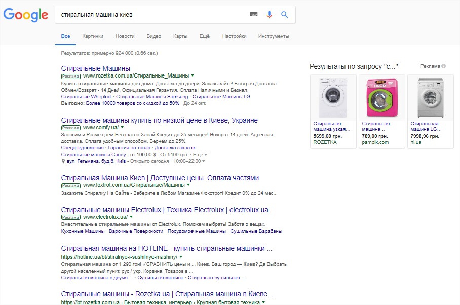Click Стиральная машина LG product title
Viewport: 460px width, 305px height.
pyautogui.click(x=426, y=126)
